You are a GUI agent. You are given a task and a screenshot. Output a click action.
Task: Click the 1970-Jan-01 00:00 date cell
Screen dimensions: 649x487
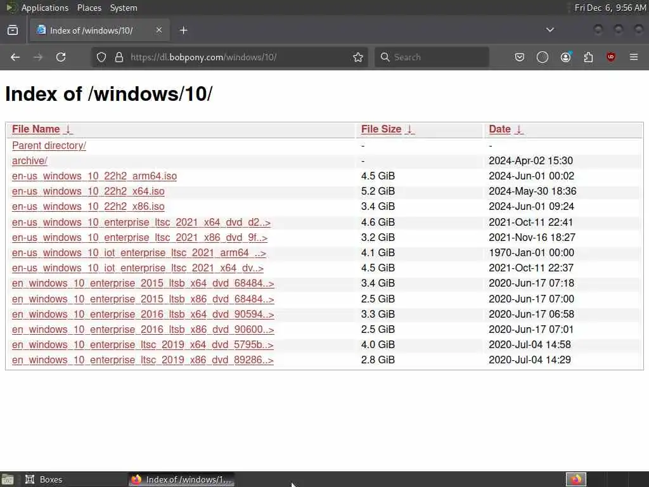click(532, 253)
